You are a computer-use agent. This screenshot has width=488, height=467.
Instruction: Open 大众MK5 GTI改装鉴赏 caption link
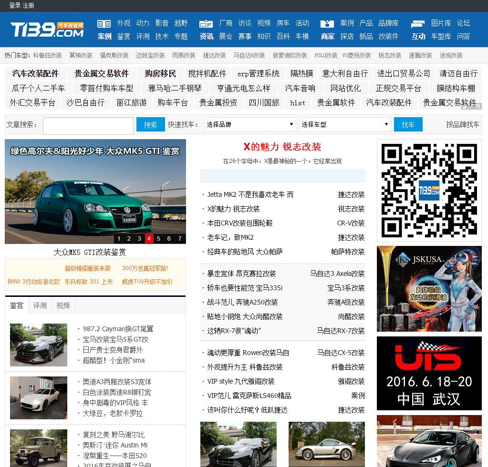point(90,252)
